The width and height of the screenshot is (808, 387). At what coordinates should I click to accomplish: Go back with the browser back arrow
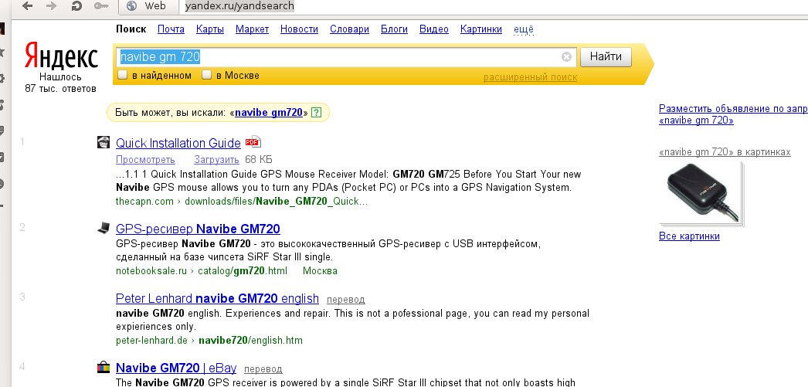coord(27,6)
